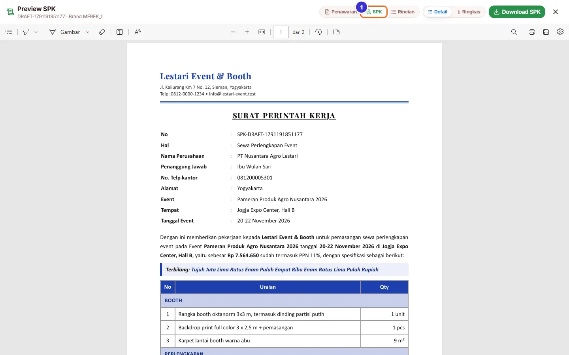This screenshot has height=355, width=569.
Task: Open the Penawaran tab
Action: tap(340, 12)
